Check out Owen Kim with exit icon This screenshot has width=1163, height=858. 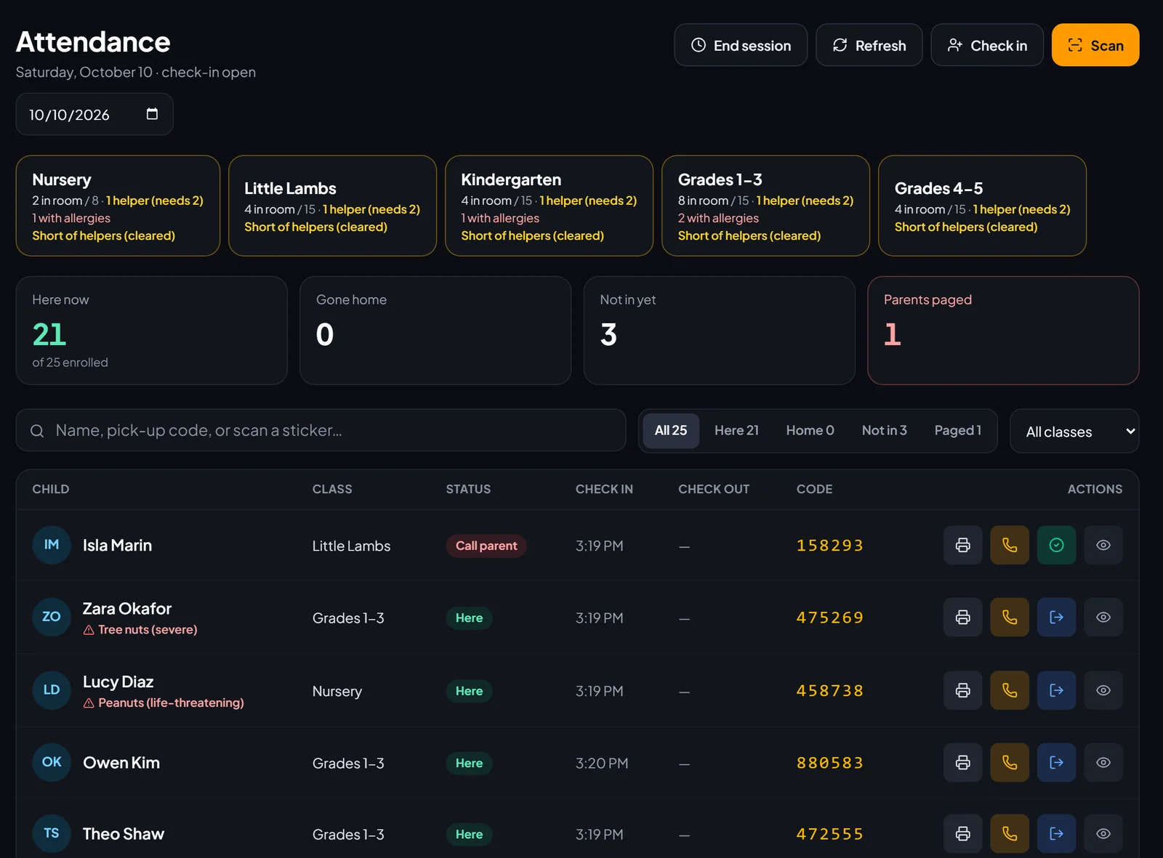pyautogui.click(x=1056, y=762)
